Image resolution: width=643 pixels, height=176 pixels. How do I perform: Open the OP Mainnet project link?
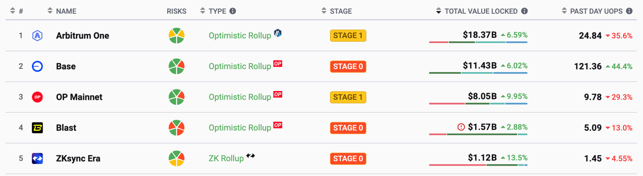pos(79,97)
